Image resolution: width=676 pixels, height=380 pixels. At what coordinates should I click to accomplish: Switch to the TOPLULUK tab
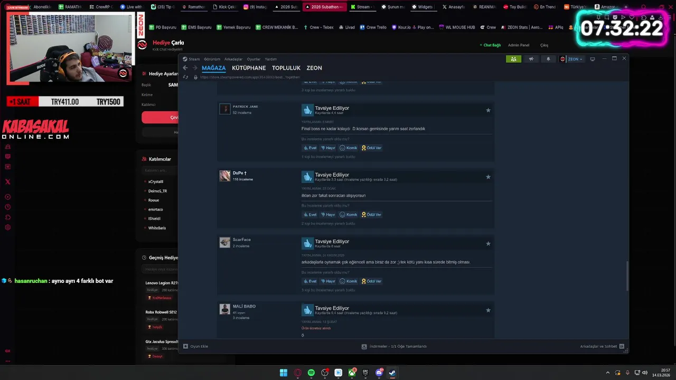(286, 68)
